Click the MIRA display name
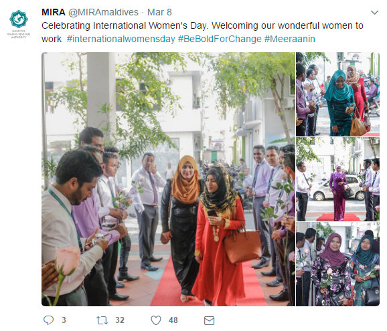 (x=54, y=12)
